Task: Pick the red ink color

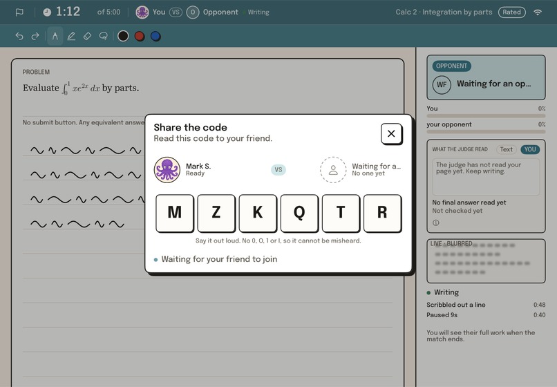Action: (x=140, y=36)
